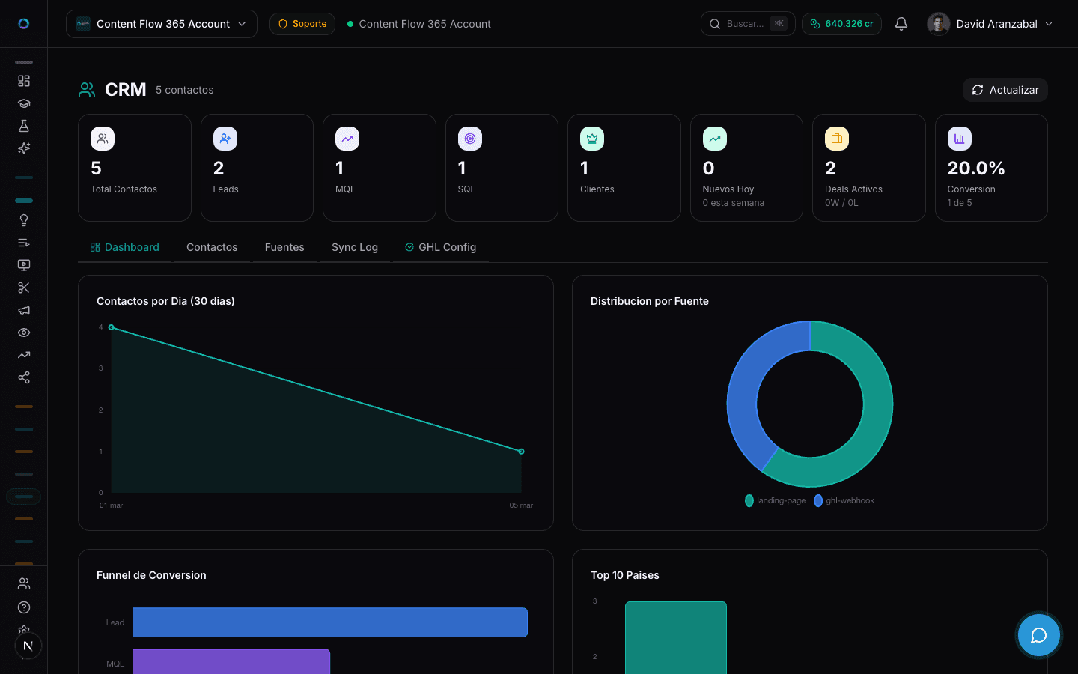Open the graduation cap academy icon
1078x674 pixels.
(24, 103)
